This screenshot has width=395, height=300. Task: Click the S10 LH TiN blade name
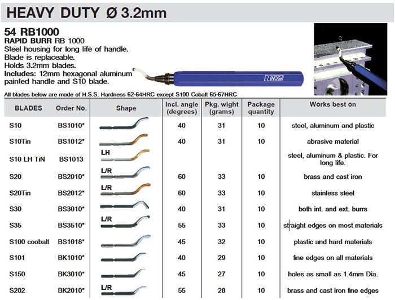27,159
